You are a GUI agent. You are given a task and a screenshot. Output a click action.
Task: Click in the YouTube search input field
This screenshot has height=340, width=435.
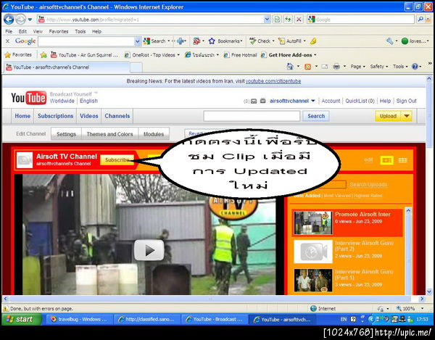coord(252,116)
